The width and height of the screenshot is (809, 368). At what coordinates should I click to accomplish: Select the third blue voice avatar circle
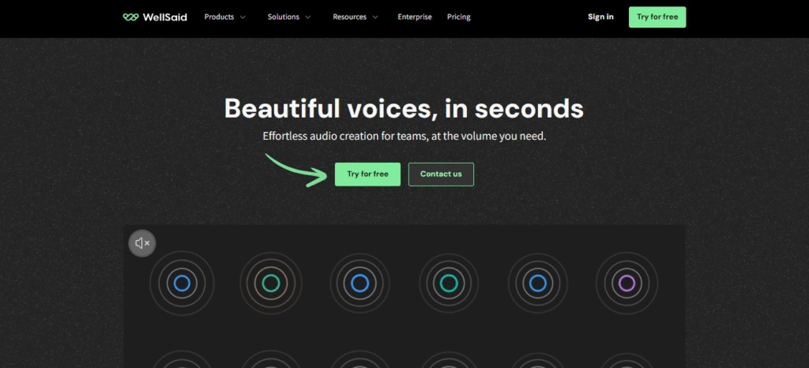(359, 282)
